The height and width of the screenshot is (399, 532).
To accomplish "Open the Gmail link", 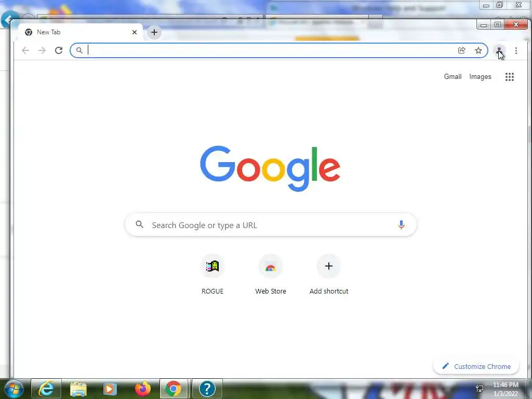I will (453, 77).
